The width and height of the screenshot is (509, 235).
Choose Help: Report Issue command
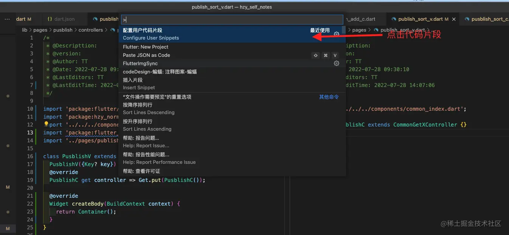(x=232, y=142)
